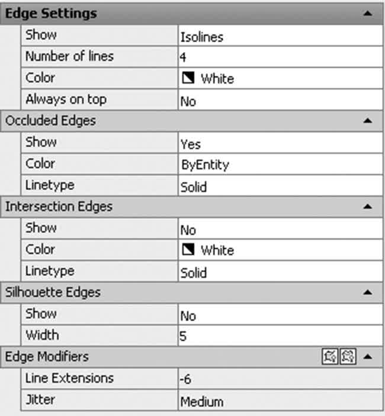Viewport: 385px width, 416px height.
Task: Edit the Silhouette Edges Width field
Action: point(281,336)
